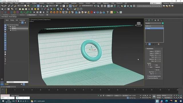This screenshot has width=183, height=103.
Task: Click the Render Setup teapot icon
Action: [x=122, y=6]
